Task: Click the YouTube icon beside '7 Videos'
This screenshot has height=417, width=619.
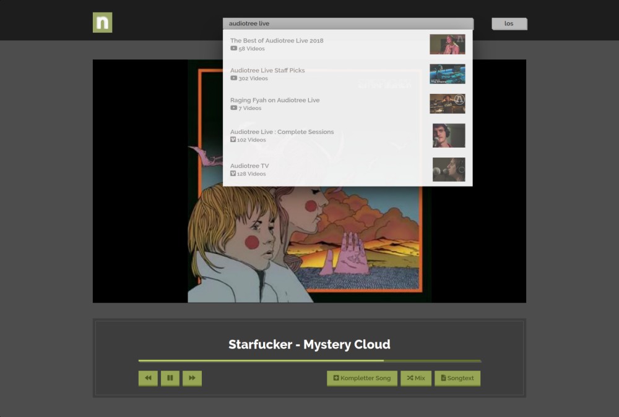Action: (x=233, y=108)
